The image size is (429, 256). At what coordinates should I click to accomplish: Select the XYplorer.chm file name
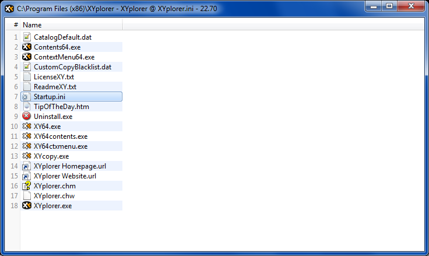pos(55,186)
